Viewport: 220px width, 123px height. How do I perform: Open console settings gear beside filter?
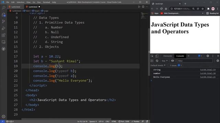coord(218,61)
